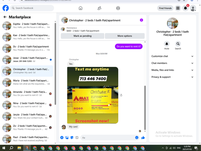Open Paul conversation

27,139
